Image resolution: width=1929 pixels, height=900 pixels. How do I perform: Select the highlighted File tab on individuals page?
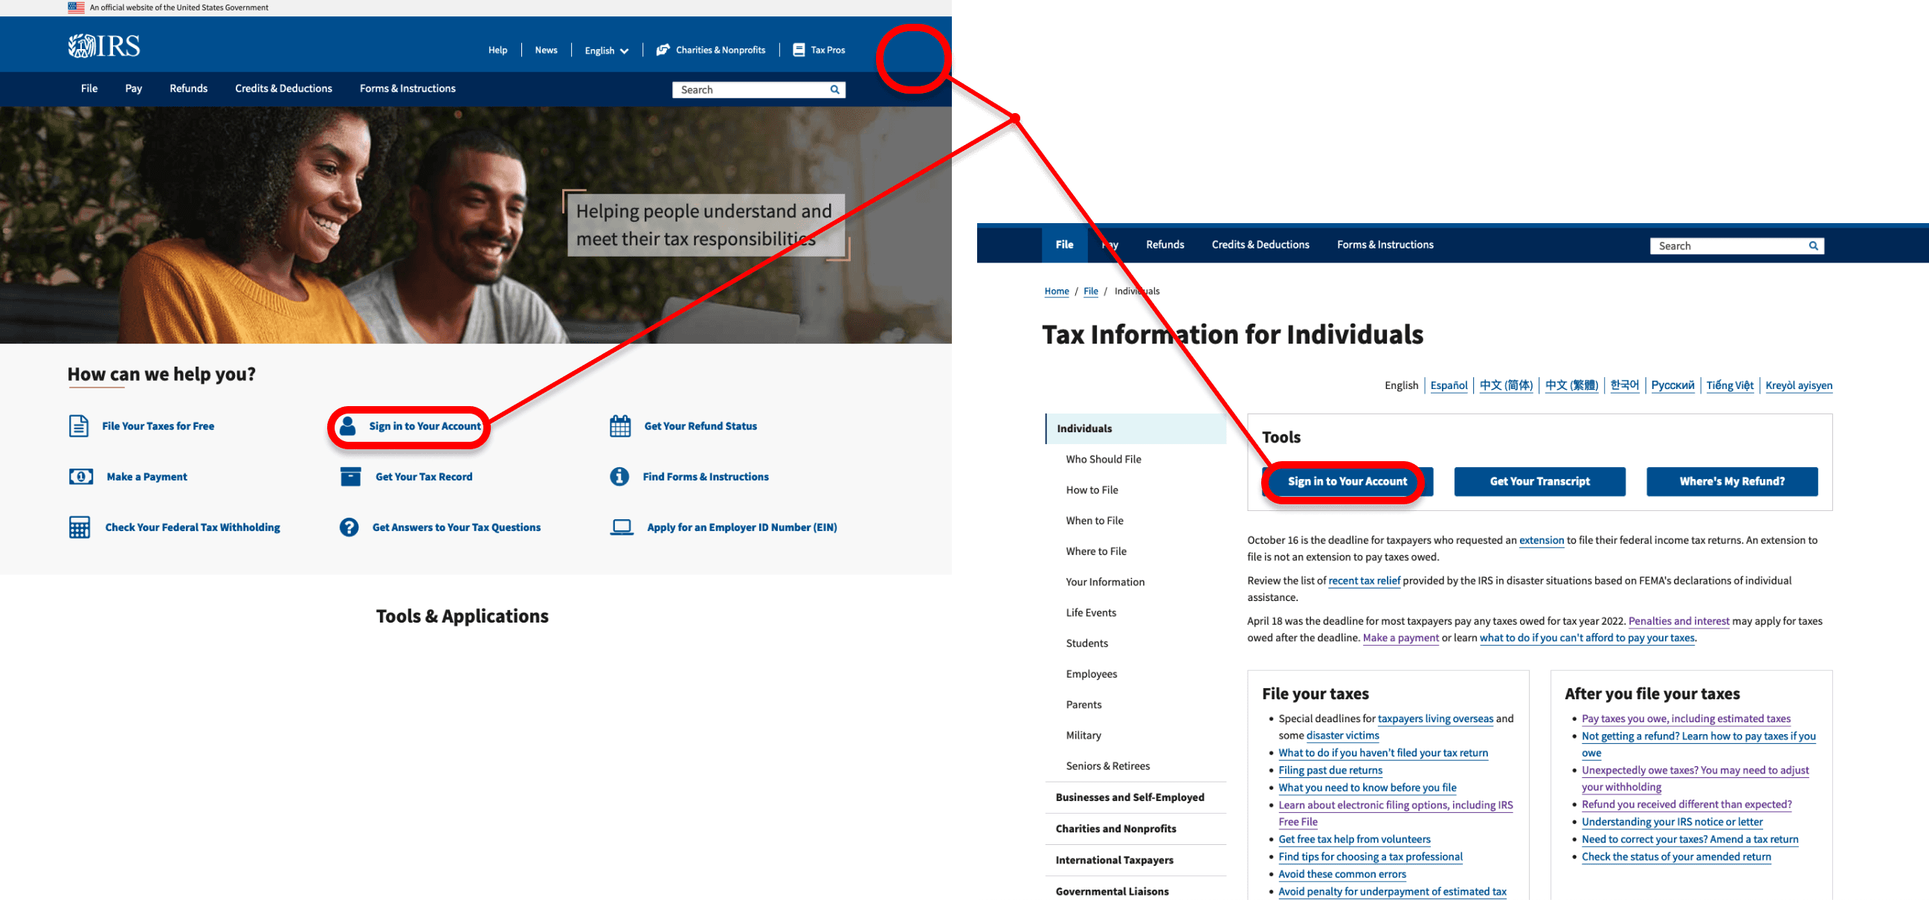coord(1064,245)
